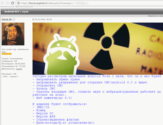The height and width of the screenshot is (125, 163).
Task: Click the yellow rank pips under avatar
Action: pyautogui.click(x=6, y=54)
